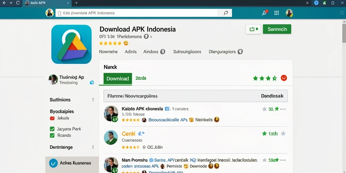Open the apps grid icon
Screen dimensions: 346x173
click(276, 13)
